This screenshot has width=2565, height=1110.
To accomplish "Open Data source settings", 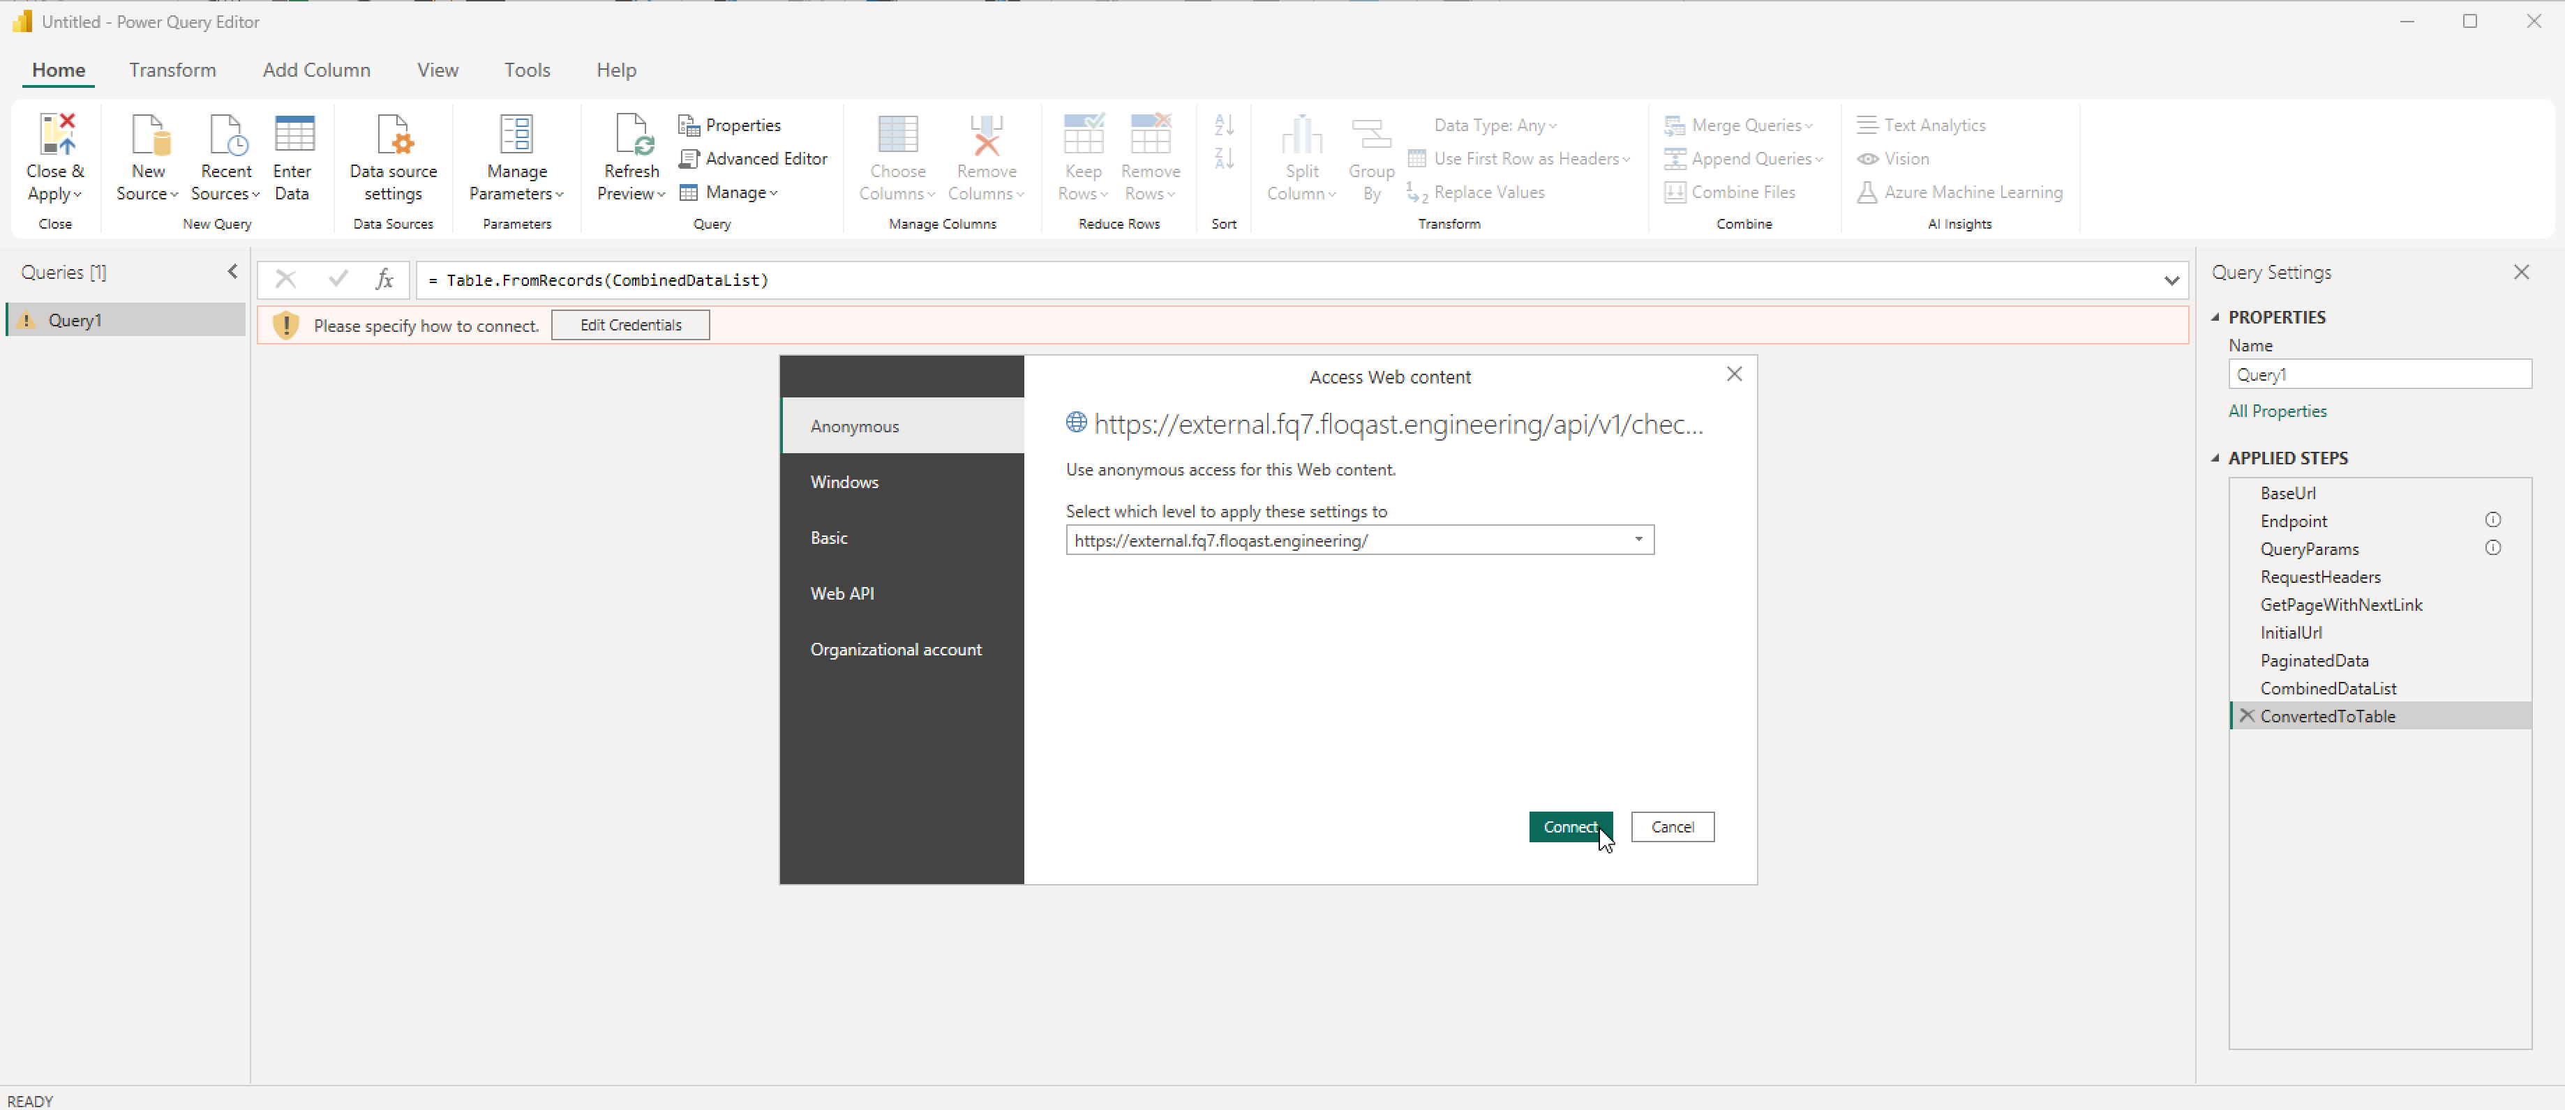I will click(394, 158).
